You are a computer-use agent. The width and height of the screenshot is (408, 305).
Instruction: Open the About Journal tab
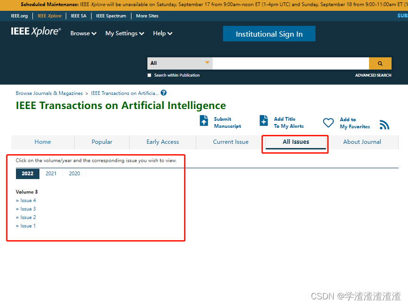(362, 142)
